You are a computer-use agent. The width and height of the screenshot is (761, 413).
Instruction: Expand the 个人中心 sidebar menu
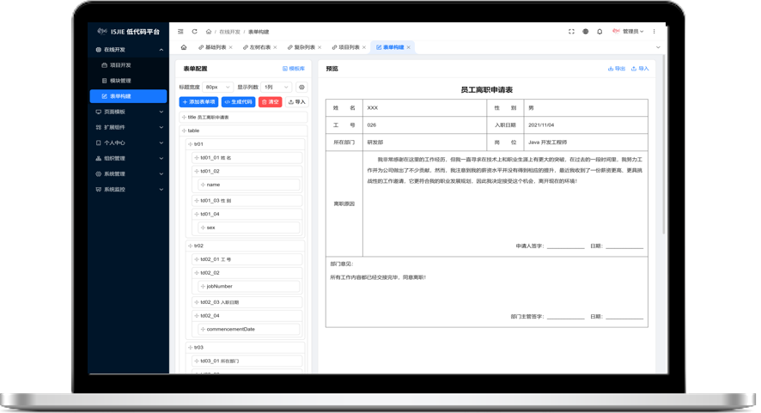point(161,143)
